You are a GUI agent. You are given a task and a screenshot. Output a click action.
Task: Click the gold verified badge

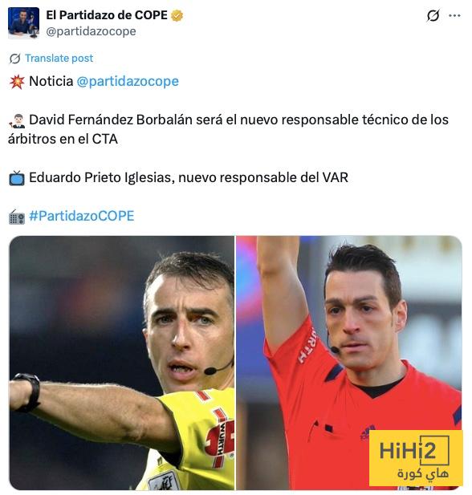point(177,15)
